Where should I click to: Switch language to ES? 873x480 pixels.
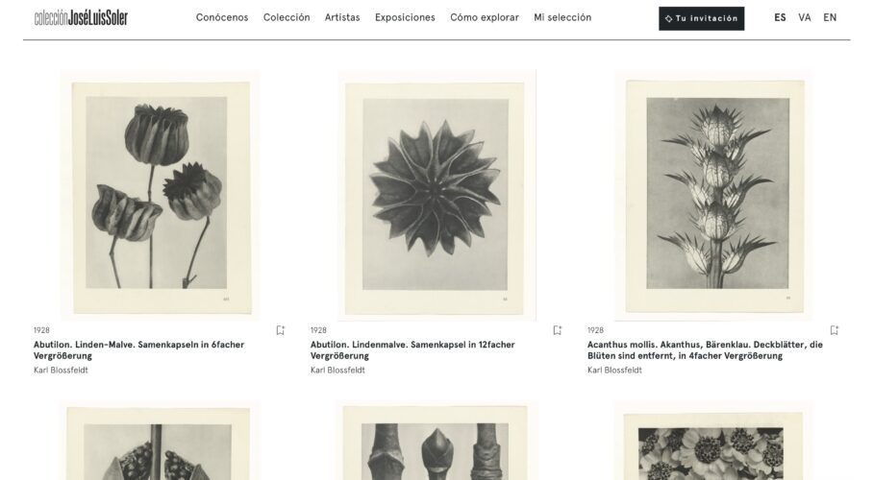click(x=780, y=18)
